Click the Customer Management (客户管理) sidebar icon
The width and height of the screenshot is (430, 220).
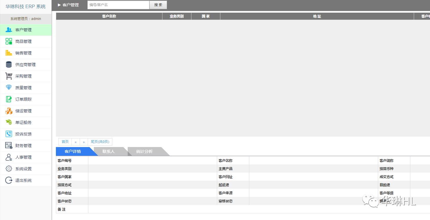click(9, 30)
